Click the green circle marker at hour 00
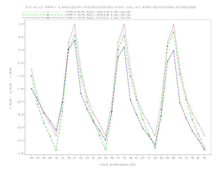 32,76
